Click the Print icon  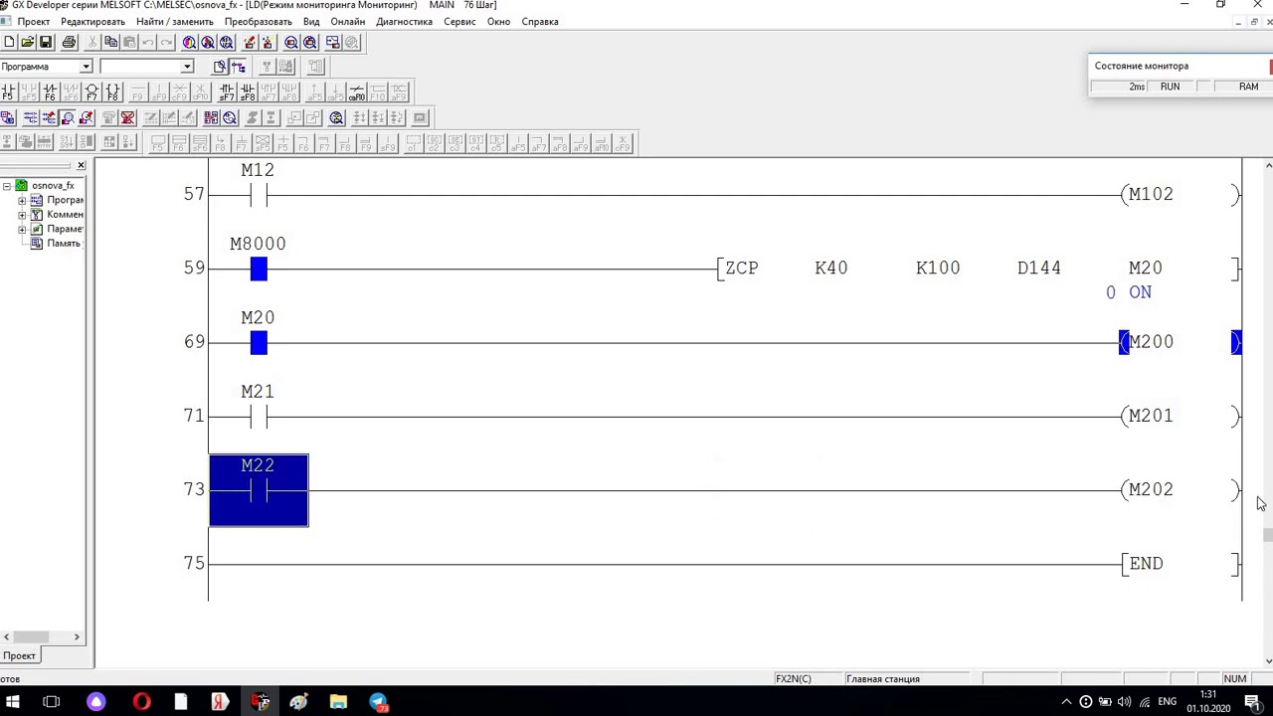[69, 42]
